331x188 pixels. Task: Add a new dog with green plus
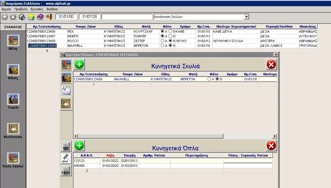coord(79,64)
